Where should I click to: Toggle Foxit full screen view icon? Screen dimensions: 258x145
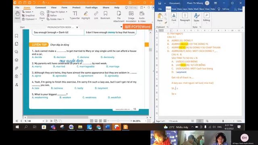point(149,121)
